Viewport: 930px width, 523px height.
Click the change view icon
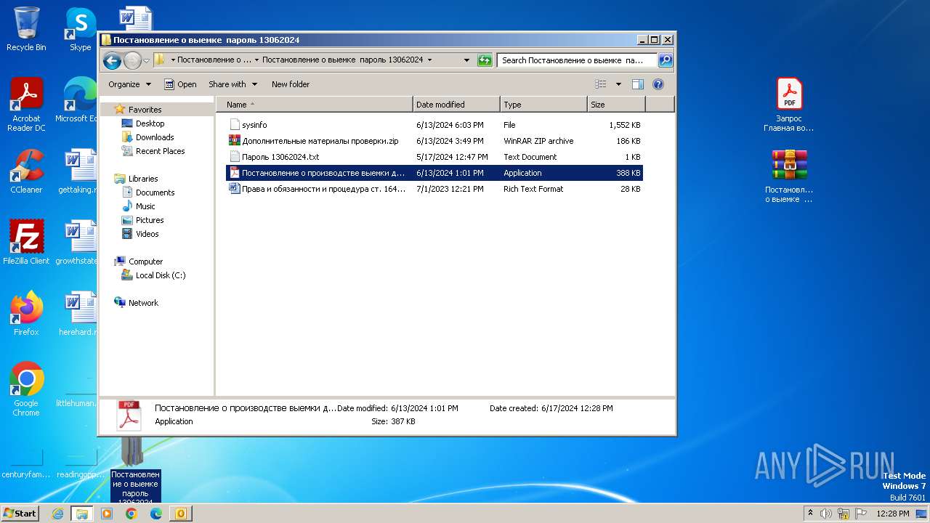(x=601, y=84)
